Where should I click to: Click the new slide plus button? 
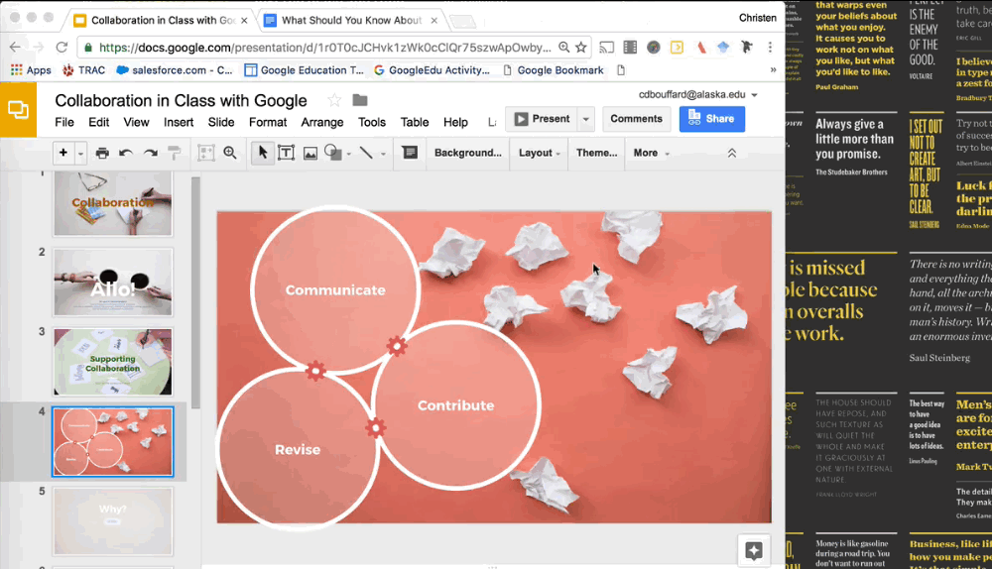[x=63, y=153]
